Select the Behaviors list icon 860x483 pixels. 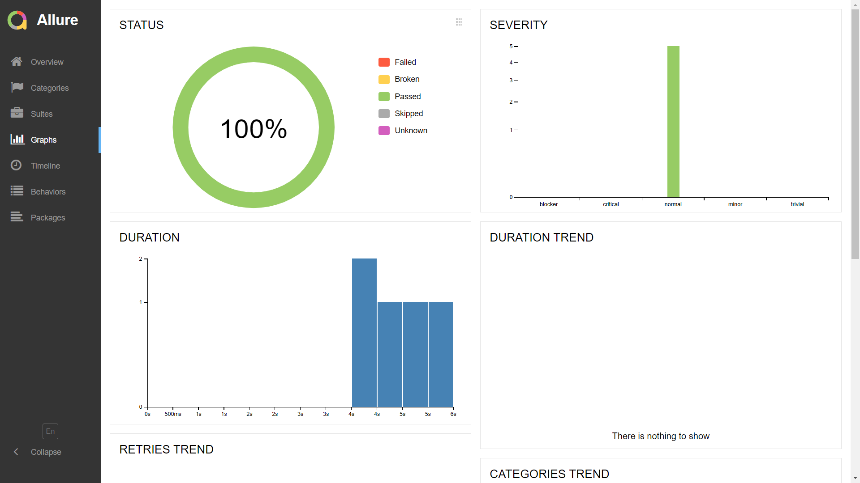coord(17,191)
